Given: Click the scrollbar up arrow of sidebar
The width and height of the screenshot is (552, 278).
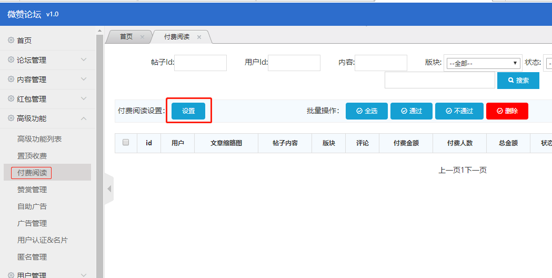Looking at the screenshot, I should click(99, 31).
